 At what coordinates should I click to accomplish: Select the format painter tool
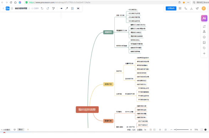[53, 9]
